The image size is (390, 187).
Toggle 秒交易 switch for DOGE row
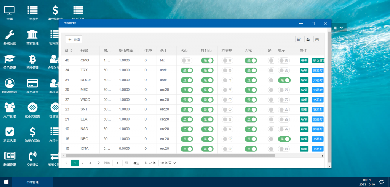tap(228, 80)
